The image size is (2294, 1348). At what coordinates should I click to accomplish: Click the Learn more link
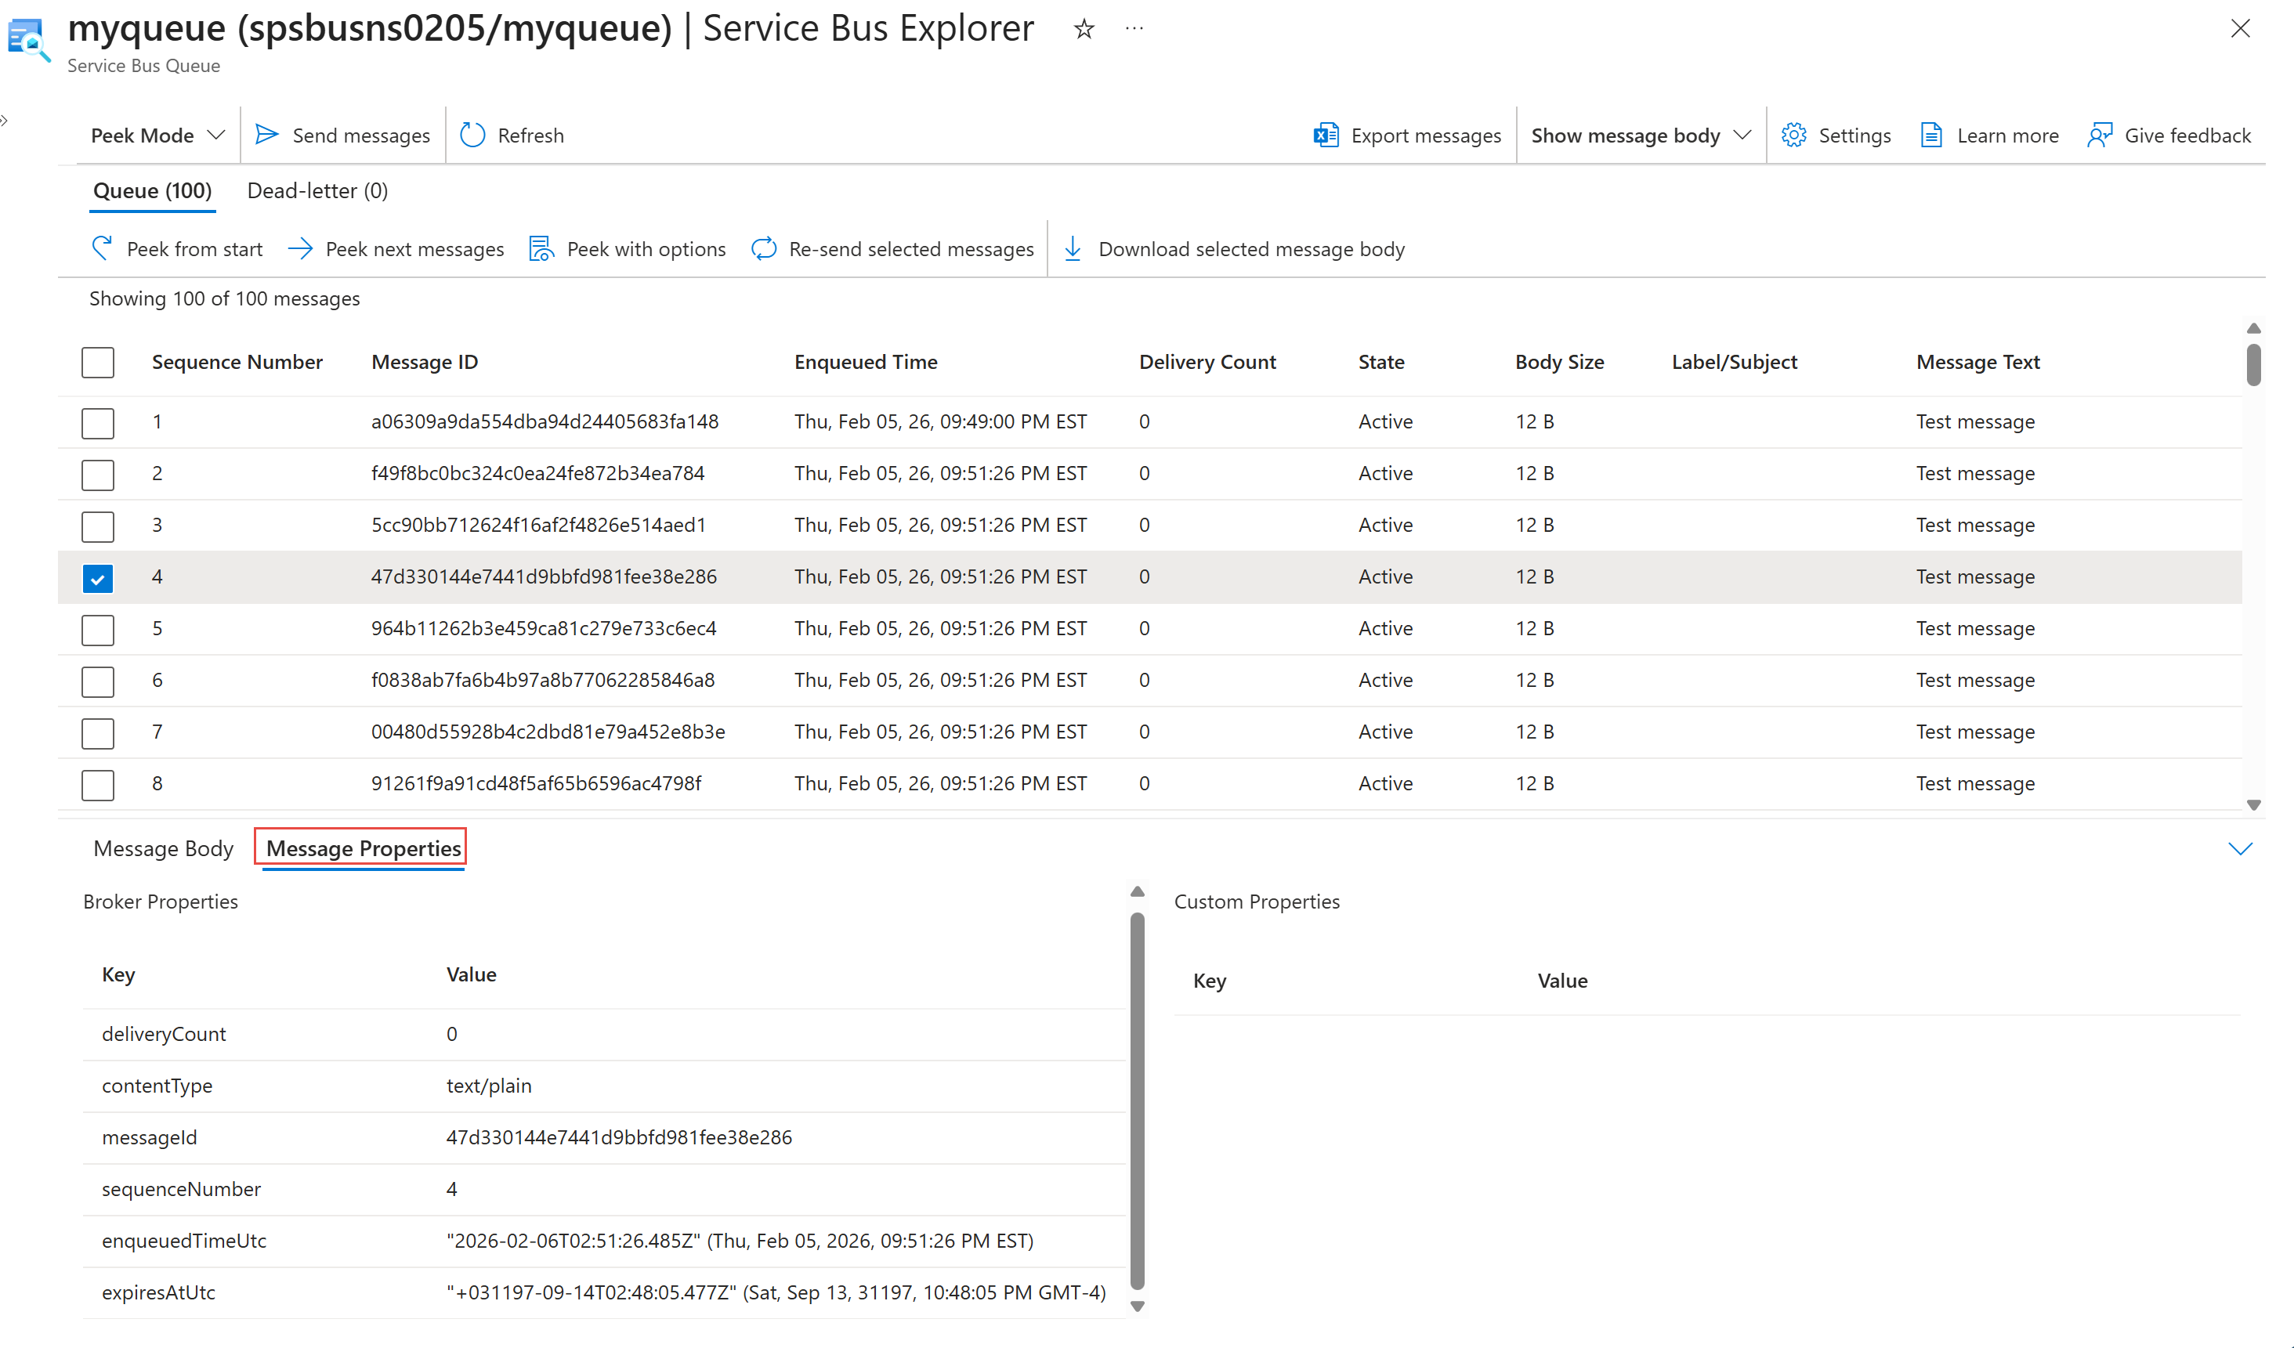[2006, 135]
